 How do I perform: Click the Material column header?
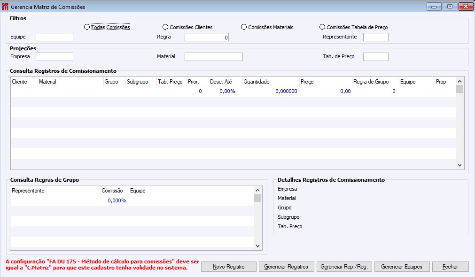coord(70,82)
